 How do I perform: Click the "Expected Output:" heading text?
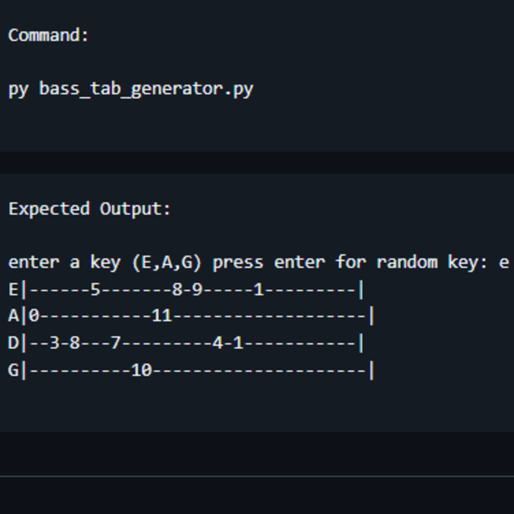89,209
